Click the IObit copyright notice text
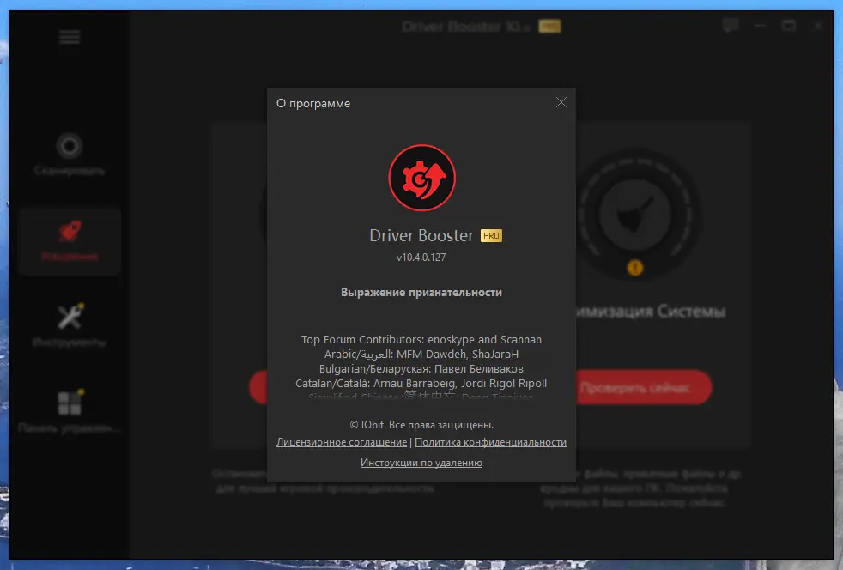 421,425
